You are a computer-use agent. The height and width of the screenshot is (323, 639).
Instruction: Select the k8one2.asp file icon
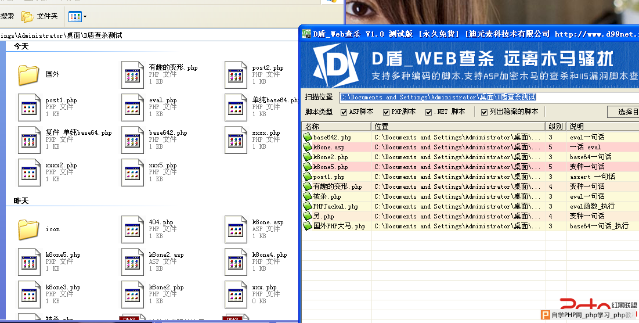click(132, 262)
